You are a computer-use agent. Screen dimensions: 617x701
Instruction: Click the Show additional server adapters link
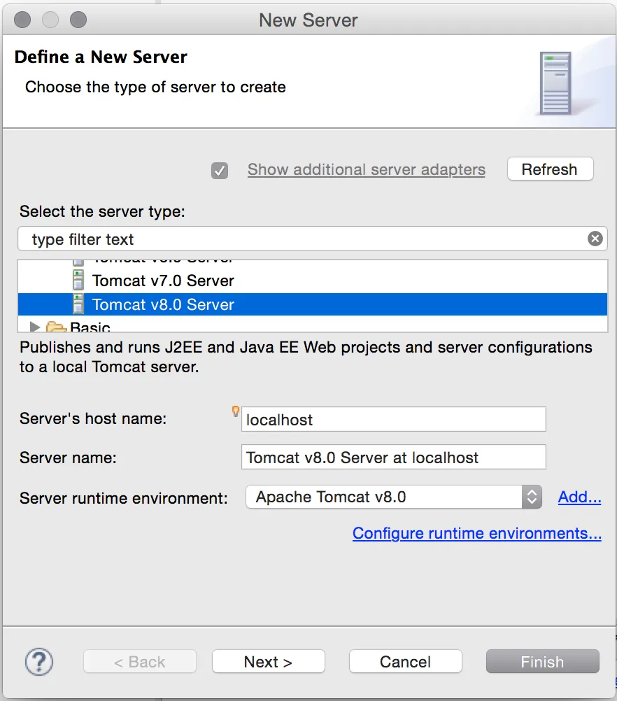coord(366,169)
